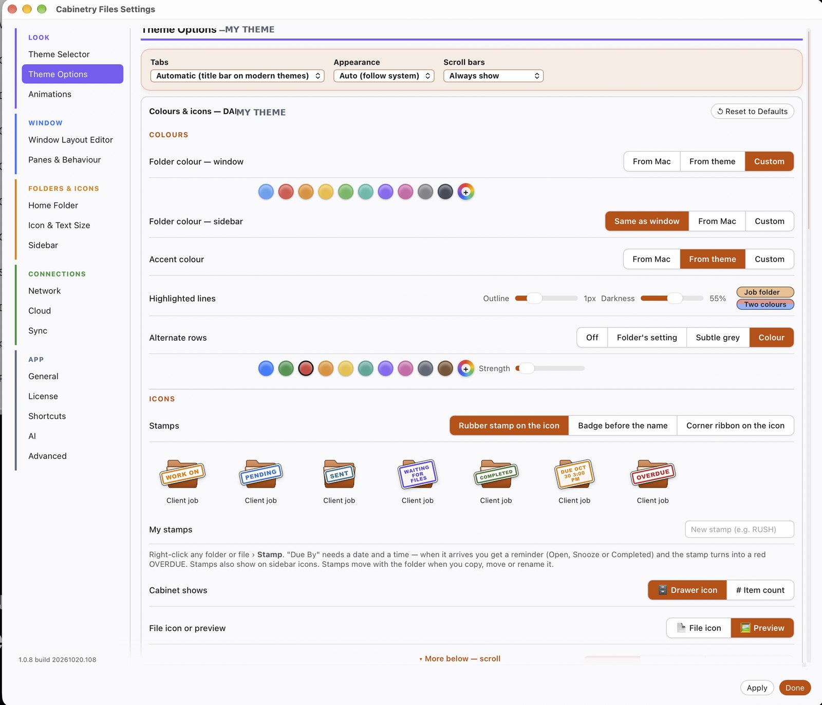Click the Job folder highlight preview pill
The height and width of the screenshot is (705, 822).
[765, 292]
